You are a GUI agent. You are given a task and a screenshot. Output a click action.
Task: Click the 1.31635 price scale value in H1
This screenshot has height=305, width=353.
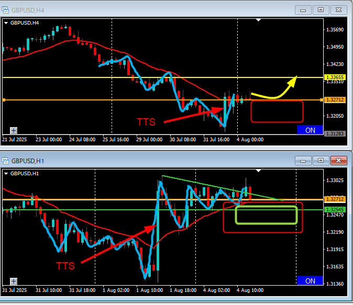[335, 267]
